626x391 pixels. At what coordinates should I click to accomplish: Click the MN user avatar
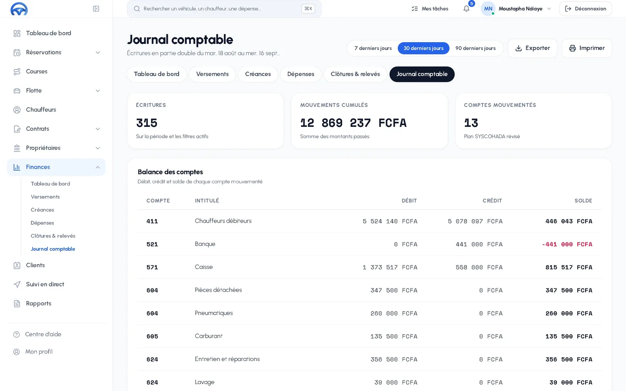(488, 9)
